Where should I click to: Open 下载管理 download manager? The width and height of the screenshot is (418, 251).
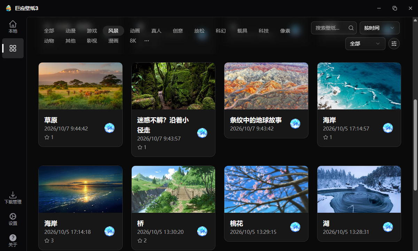tap(13, 198)
